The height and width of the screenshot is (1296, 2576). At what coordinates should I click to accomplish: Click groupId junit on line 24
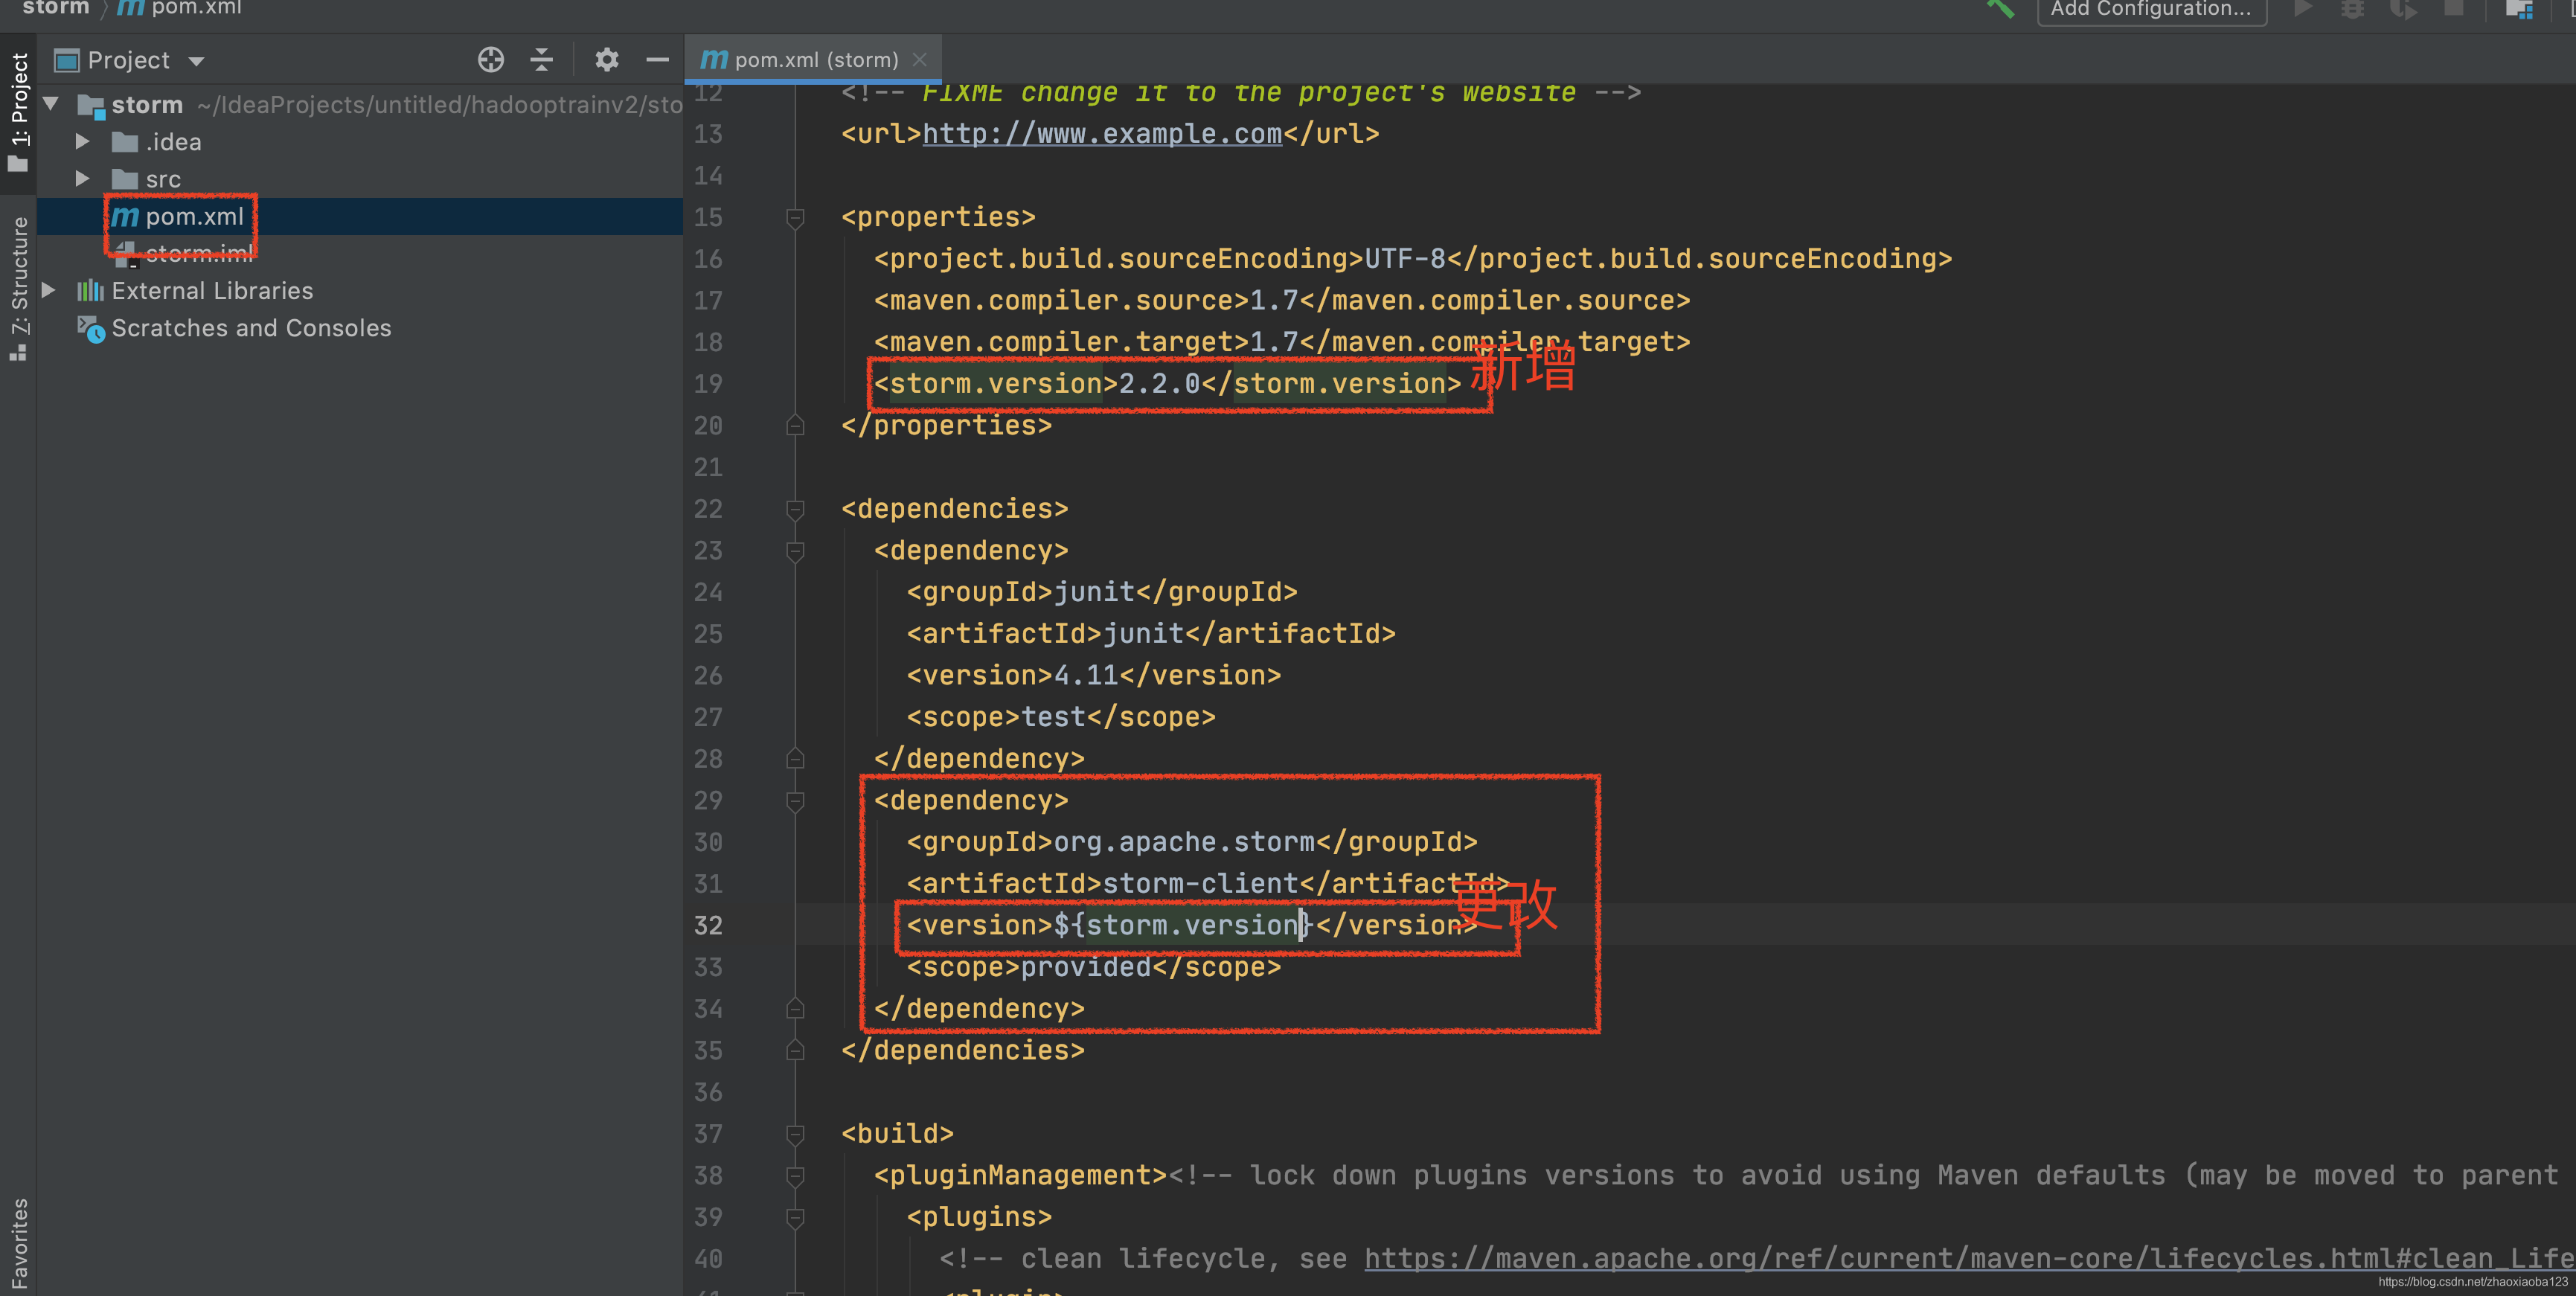[1102, 592]
